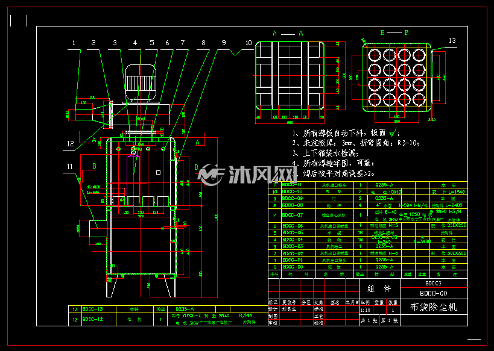Select the part code BDCC-03
The height and width of the screenshot is (351, 494).
(293, 246)
